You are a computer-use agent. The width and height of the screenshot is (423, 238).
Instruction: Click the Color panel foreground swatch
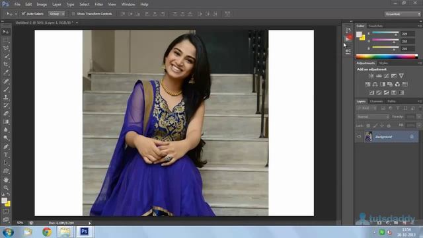[359, 34]
